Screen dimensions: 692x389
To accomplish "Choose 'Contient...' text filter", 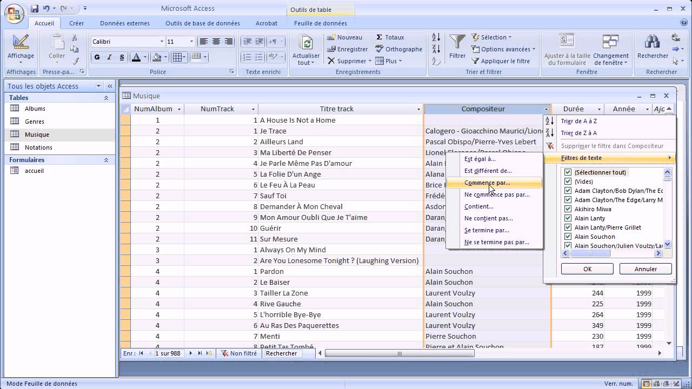I will pyautogui.click(x=479, y=206).
